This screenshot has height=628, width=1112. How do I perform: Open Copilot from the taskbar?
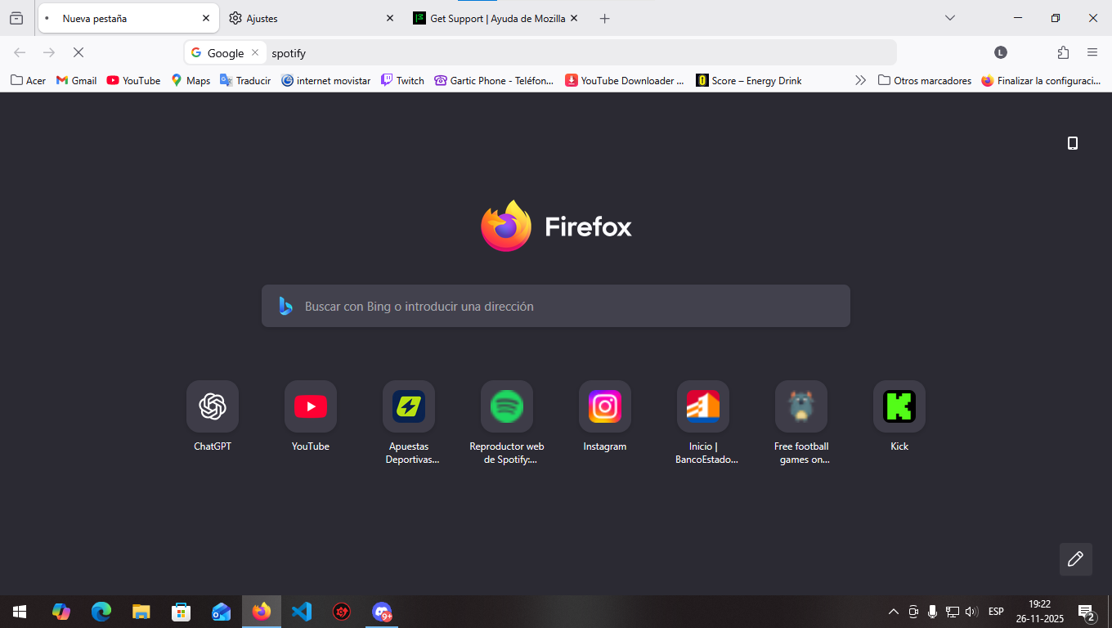[x=61, y=612]
